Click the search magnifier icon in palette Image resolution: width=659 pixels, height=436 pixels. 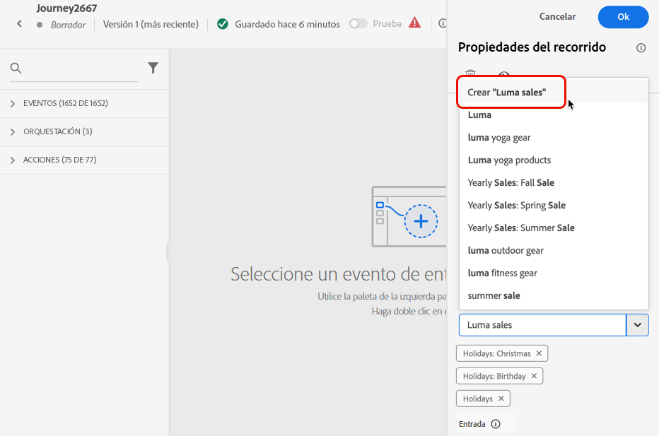(16, 68)
